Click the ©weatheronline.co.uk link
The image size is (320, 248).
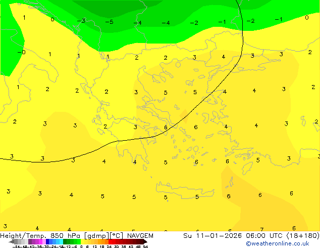tap(277, 243)
